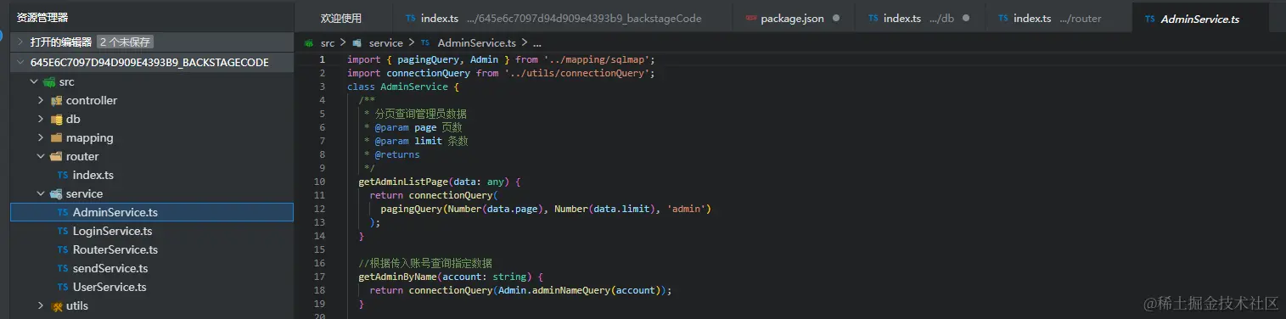Expand the mapping folder chevron
1286x319 pixels.
tap(41, 137)
